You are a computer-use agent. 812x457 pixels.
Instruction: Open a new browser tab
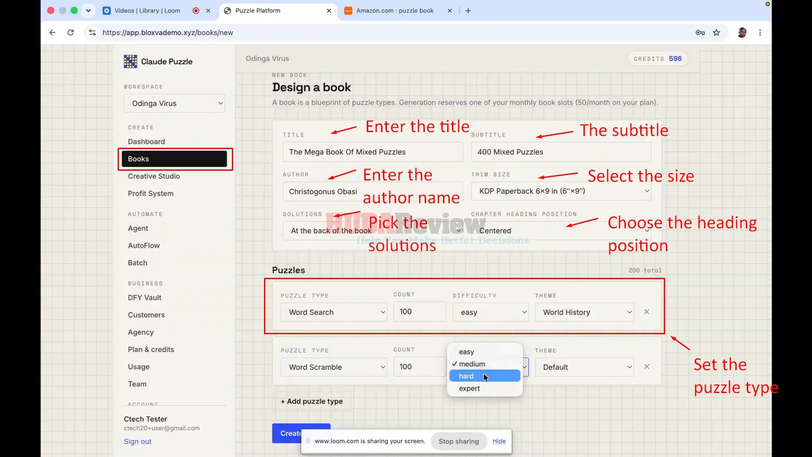[x=468, y=11]
